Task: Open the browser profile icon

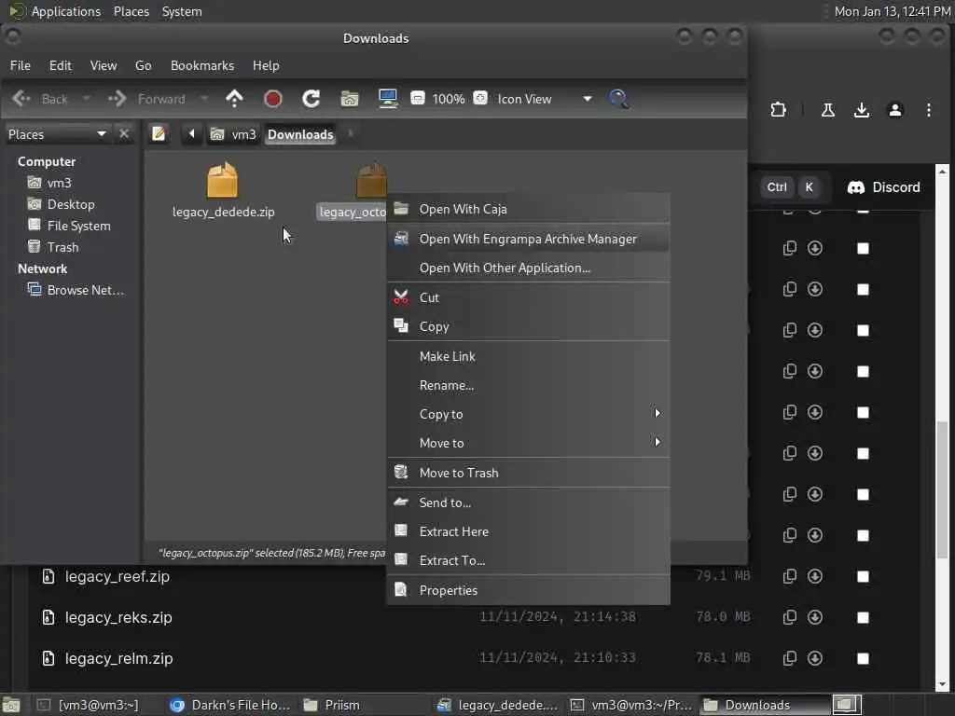Action: point(894,110)
